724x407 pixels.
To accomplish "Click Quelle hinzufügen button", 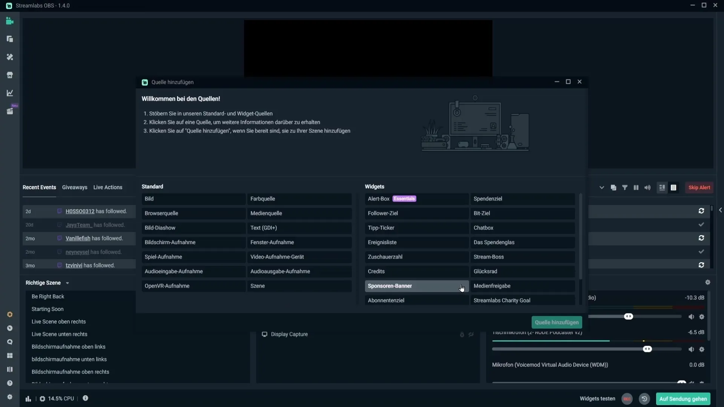I will pyautogui.click(x=557, y=323).
